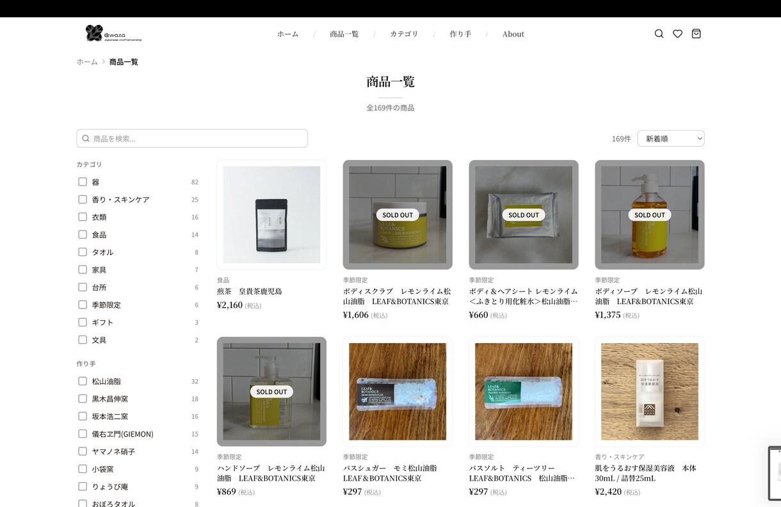This screenshot has width=781, height=507.
Task: Click the breadcrumb chevron separator
Action: tap(104, 62)
